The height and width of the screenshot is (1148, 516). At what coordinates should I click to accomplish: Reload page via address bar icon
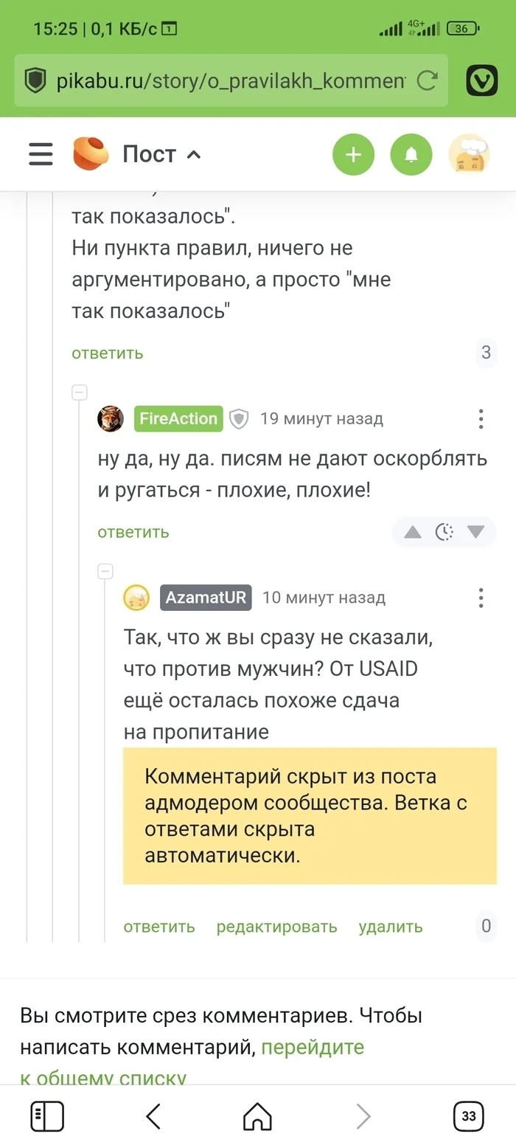pyautogui.click(x=428, y=80)
